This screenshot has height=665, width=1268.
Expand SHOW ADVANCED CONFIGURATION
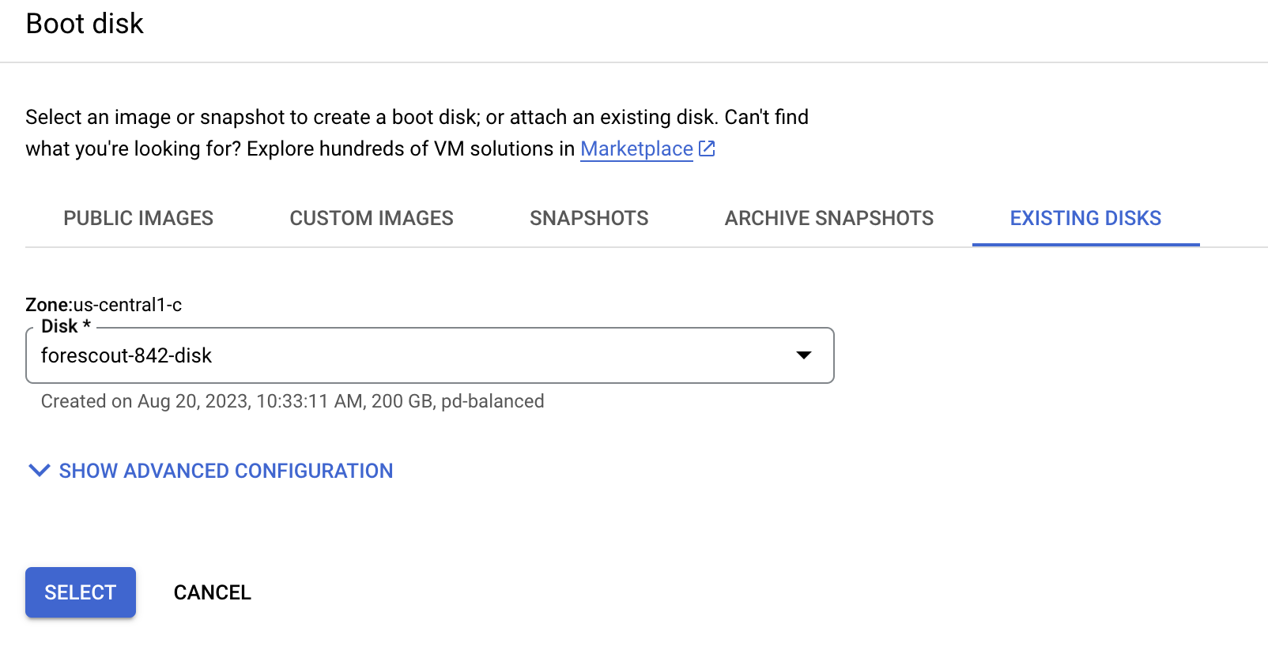coord(225,471)
